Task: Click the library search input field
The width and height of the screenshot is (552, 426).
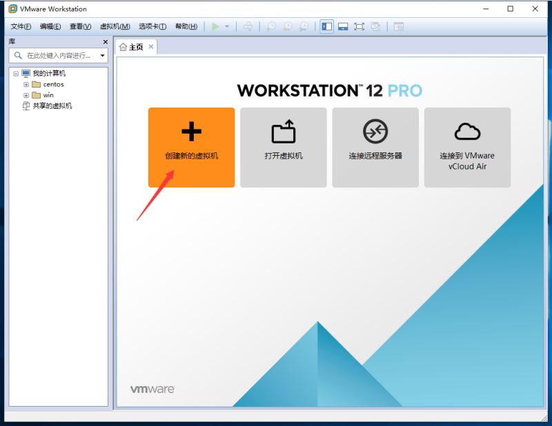Action: coord(55,56)
